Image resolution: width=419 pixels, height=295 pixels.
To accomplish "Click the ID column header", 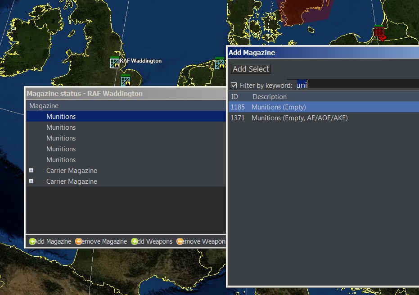I will pos(234,96).
